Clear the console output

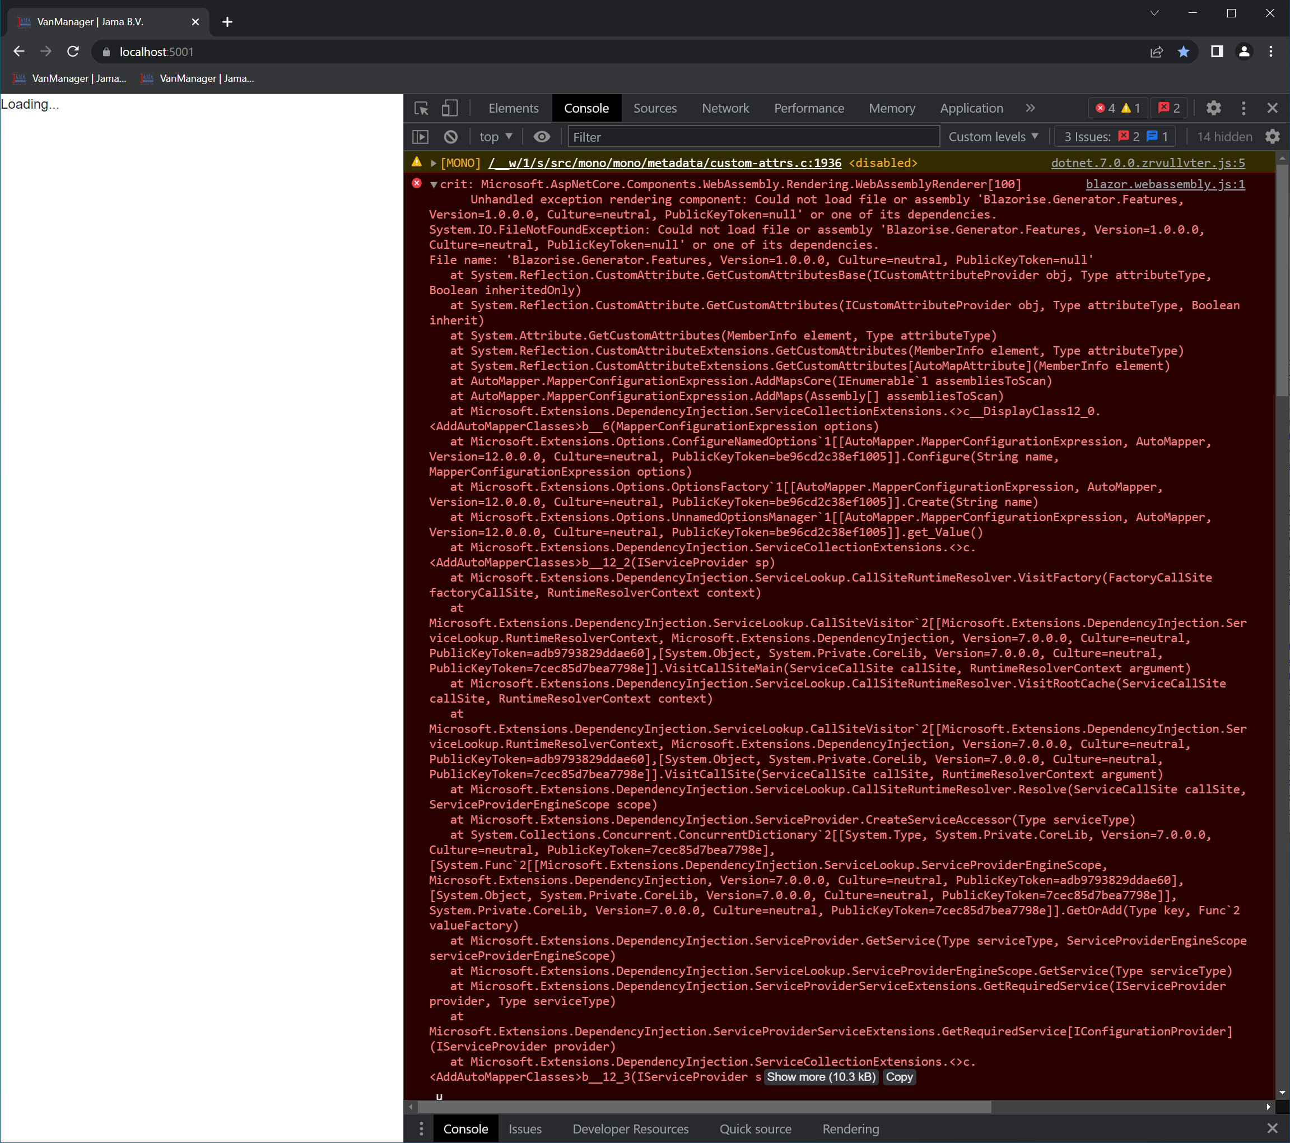450,136
